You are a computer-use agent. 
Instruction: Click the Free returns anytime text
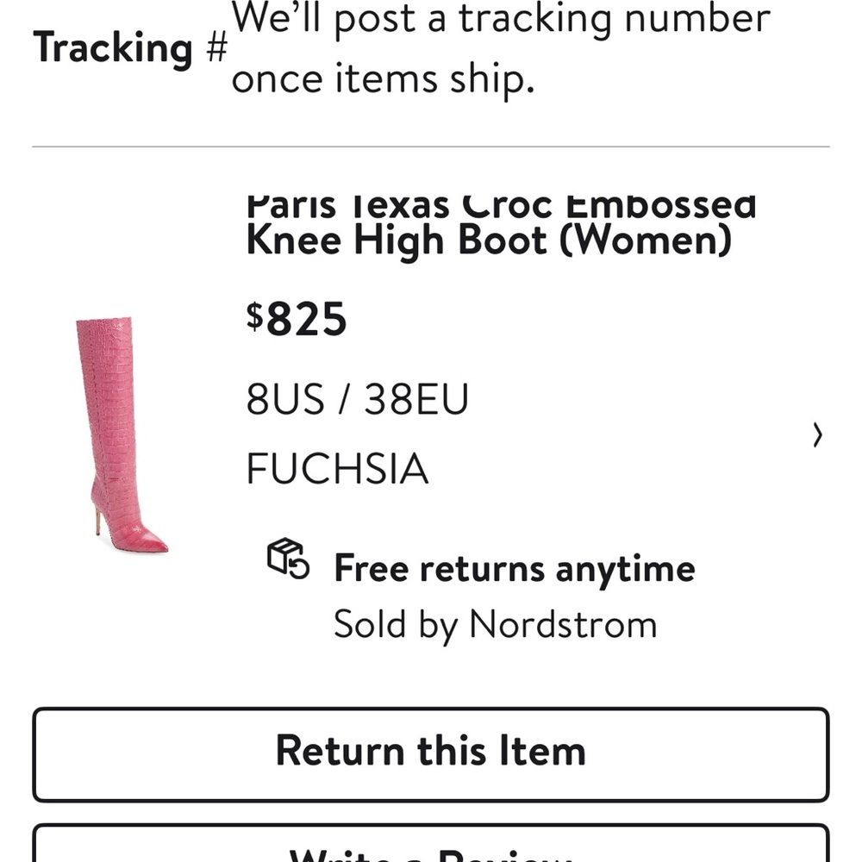coord(514,567)
